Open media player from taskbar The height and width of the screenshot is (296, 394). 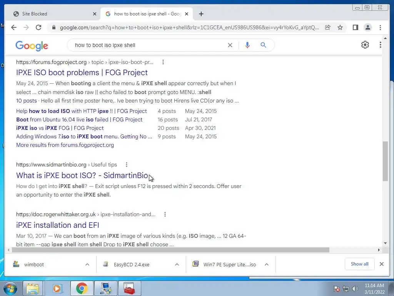[x=57, y=288]
